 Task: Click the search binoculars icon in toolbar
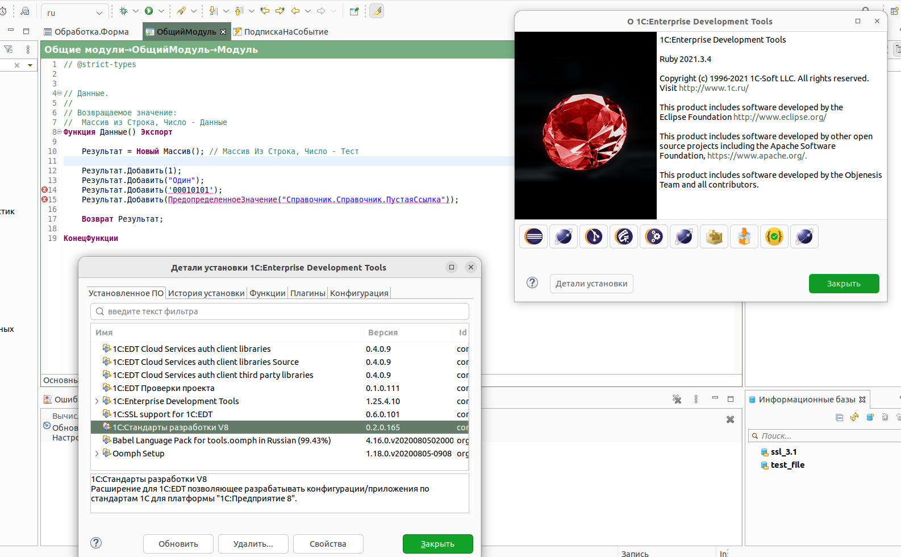coord(24,11)
